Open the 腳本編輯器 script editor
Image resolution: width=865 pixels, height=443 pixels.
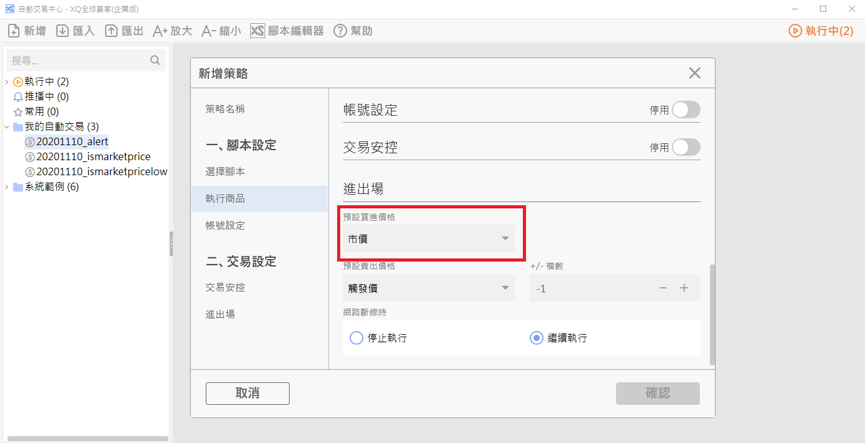(x=258, y=31)
